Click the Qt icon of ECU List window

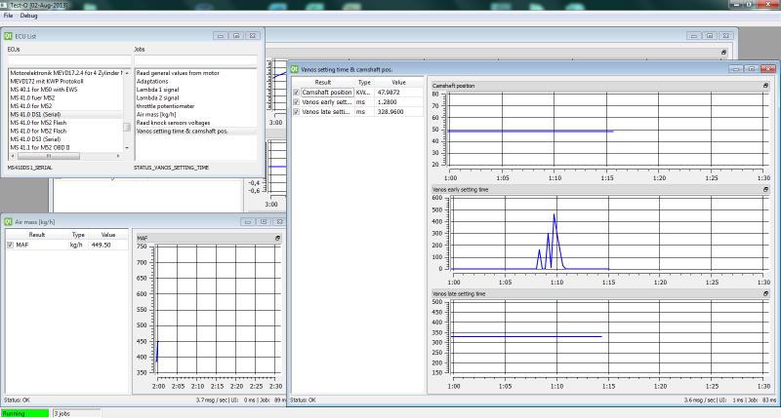click(8, 36)
